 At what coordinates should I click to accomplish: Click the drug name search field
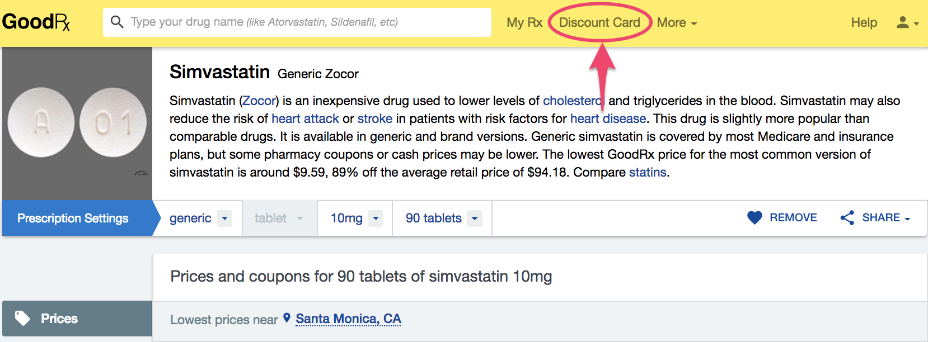(297, 22)
